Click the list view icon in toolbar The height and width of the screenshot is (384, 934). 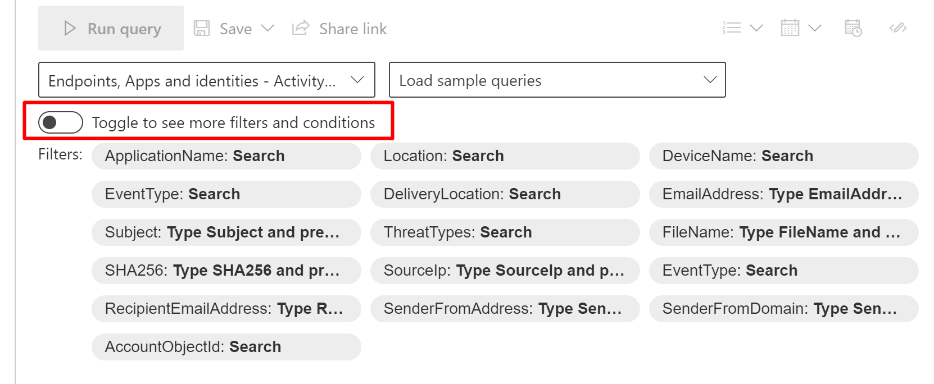point(732,28)
